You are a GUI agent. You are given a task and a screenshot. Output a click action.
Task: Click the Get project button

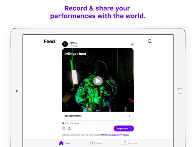124,129
